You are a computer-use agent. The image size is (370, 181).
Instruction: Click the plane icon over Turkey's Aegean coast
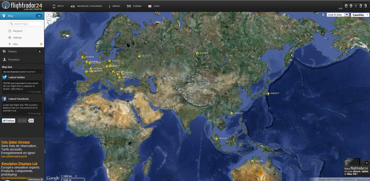click(x=122, y=89)
